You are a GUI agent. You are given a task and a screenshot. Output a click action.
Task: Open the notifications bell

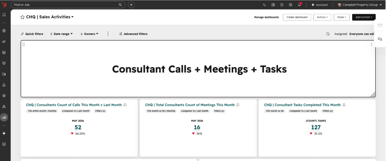pos(299,5)
